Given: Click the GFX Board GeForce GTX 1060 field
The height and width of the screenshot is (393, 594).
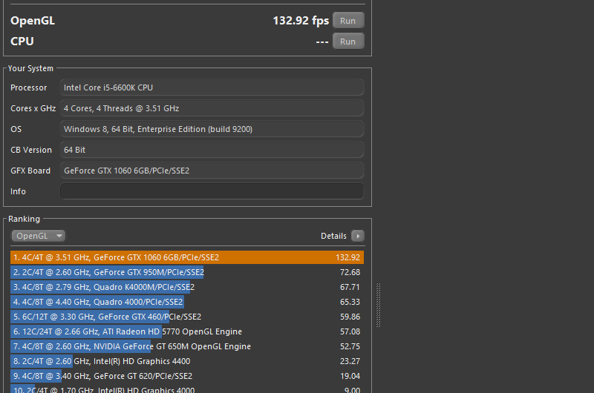Looking at the screenshot, I should pyautogui.click(x=212, y=171).
